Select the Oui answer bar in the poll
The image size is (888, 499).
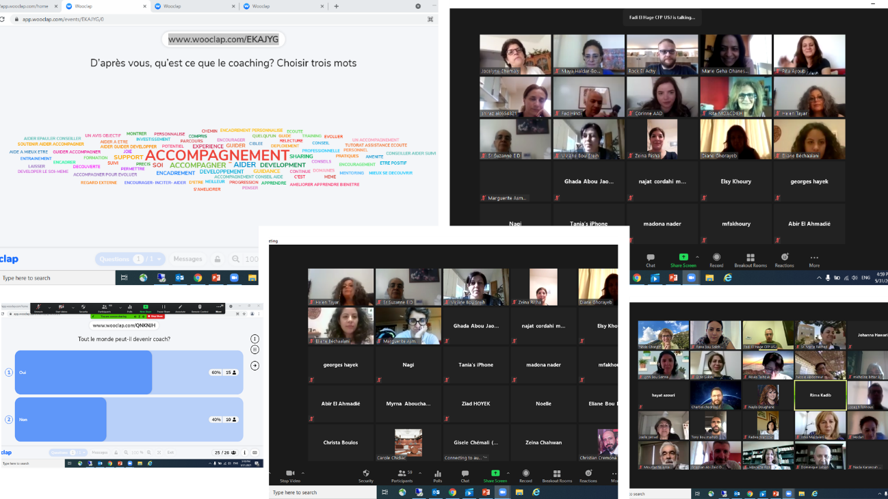(x=129, y=373)
